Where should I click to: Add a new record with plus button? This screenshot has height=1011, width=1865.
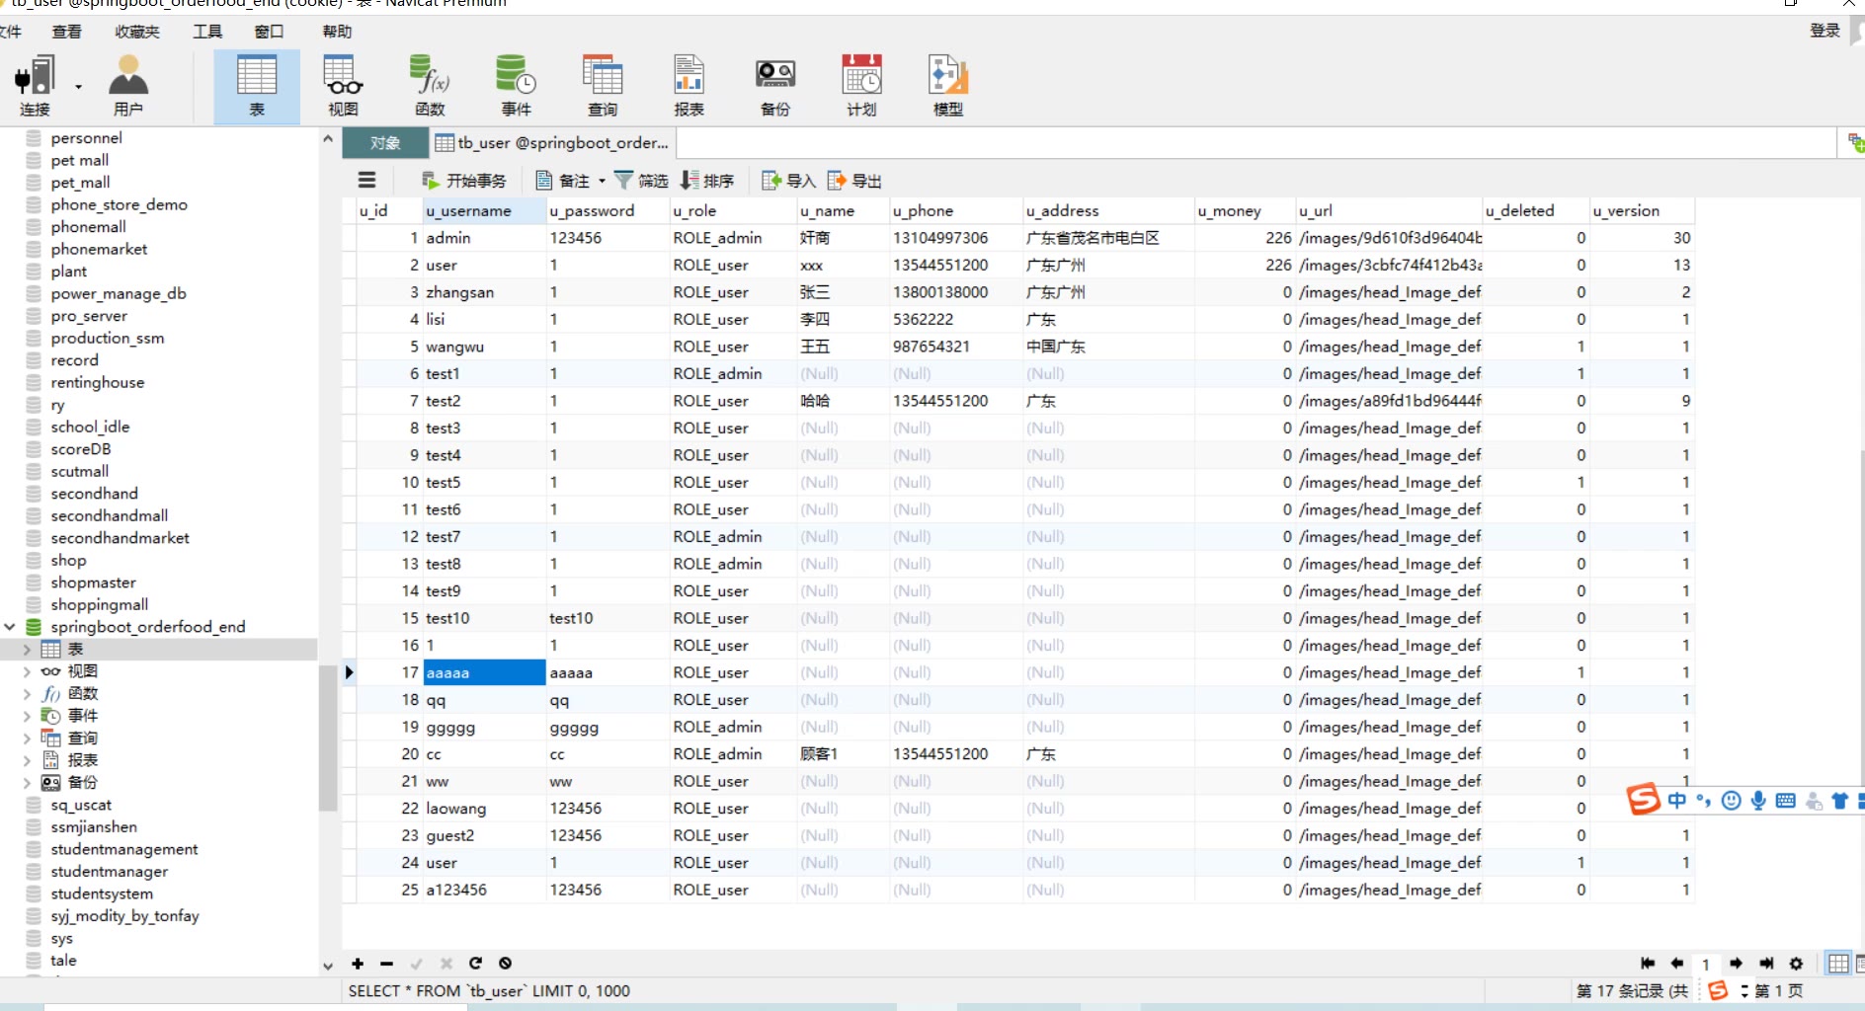[358, 964]
